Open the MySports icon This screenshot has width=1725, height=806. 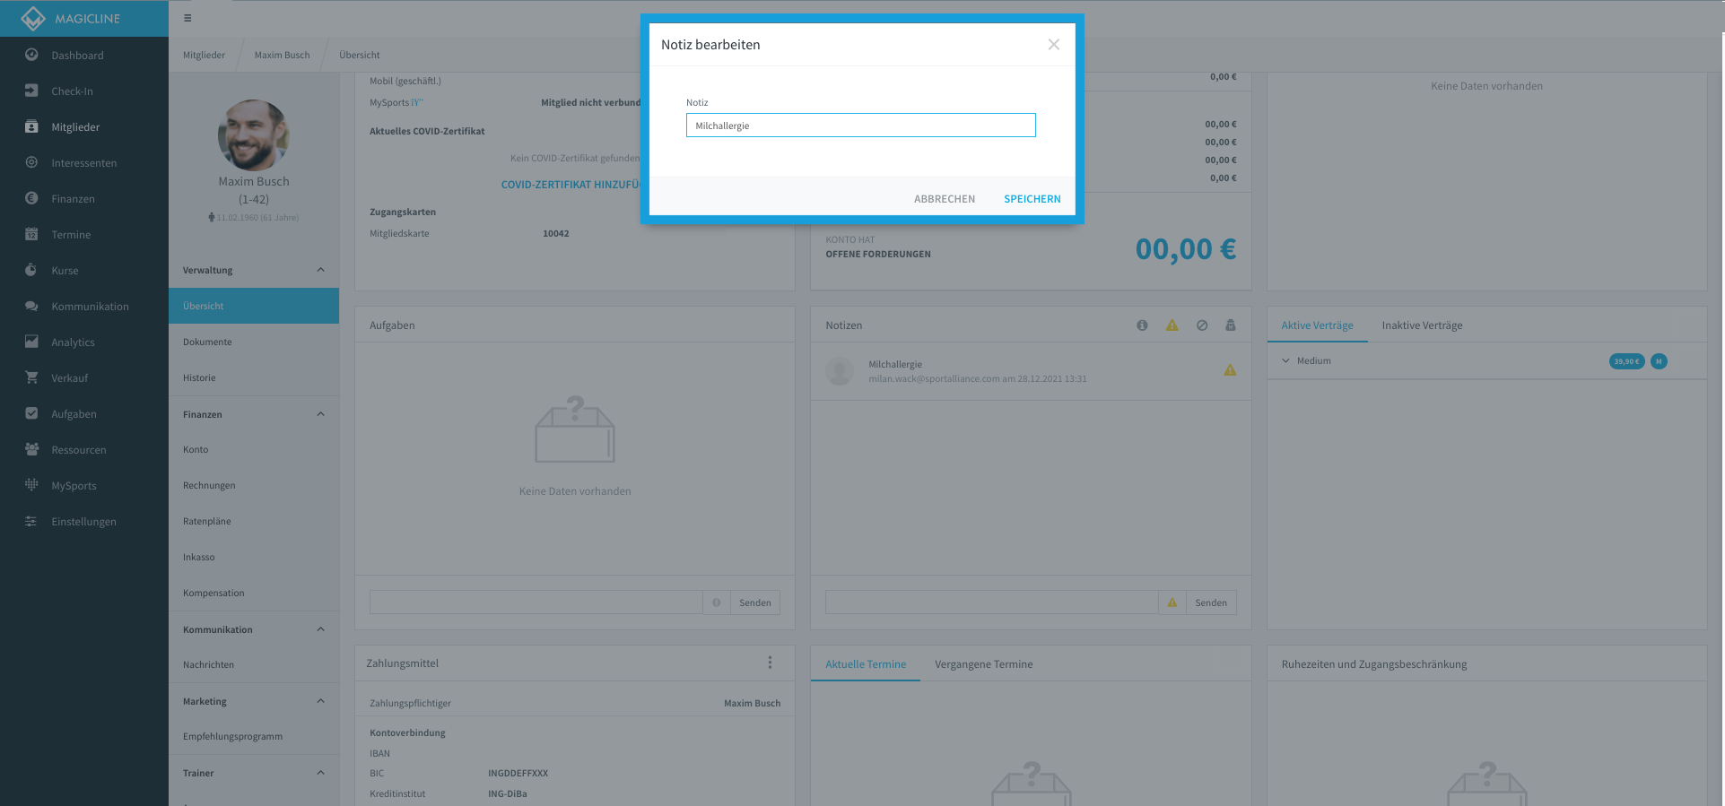point(31,485)
